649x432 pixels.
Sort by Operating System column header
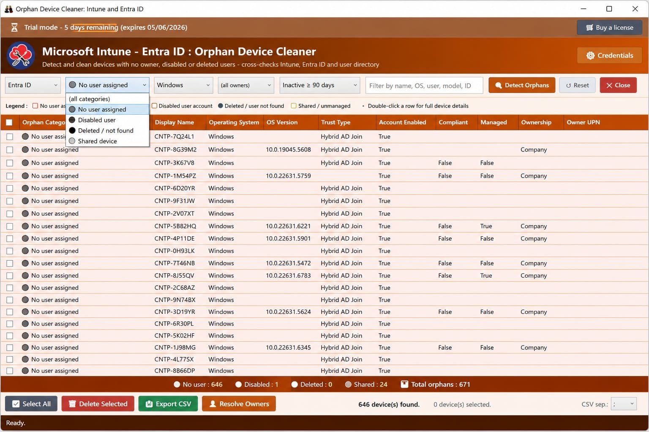tap(234, 122)
